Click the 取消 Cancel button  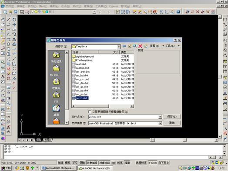[172, 123]
